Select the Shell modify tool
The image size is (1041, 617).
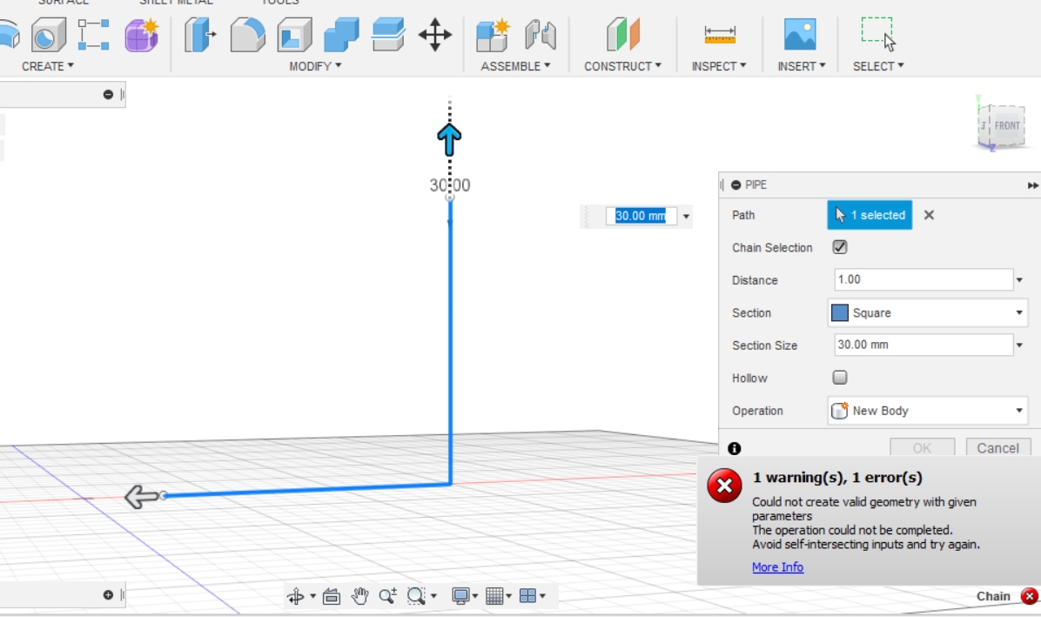coord(294,35)
